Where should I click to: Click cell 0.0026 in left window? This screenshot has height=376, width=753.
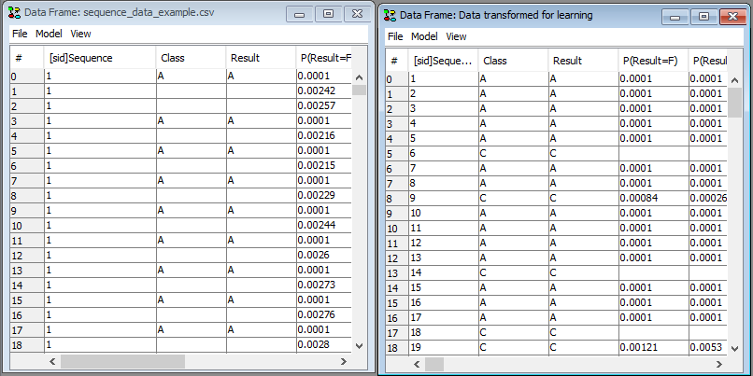point(323,255)
